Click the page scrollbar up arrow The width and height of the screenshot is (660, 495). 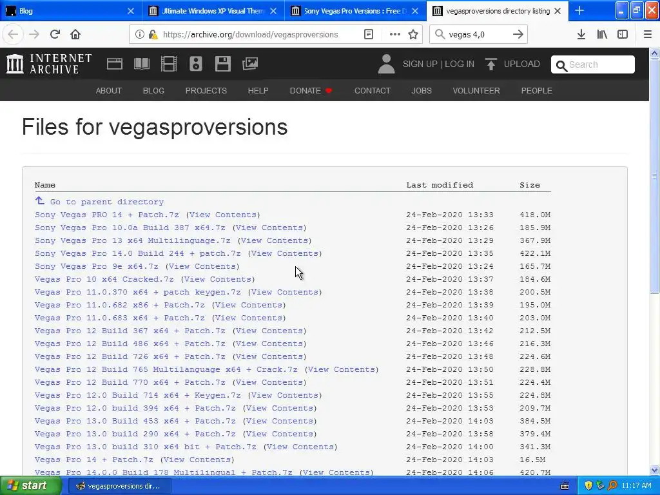point(655,53)
